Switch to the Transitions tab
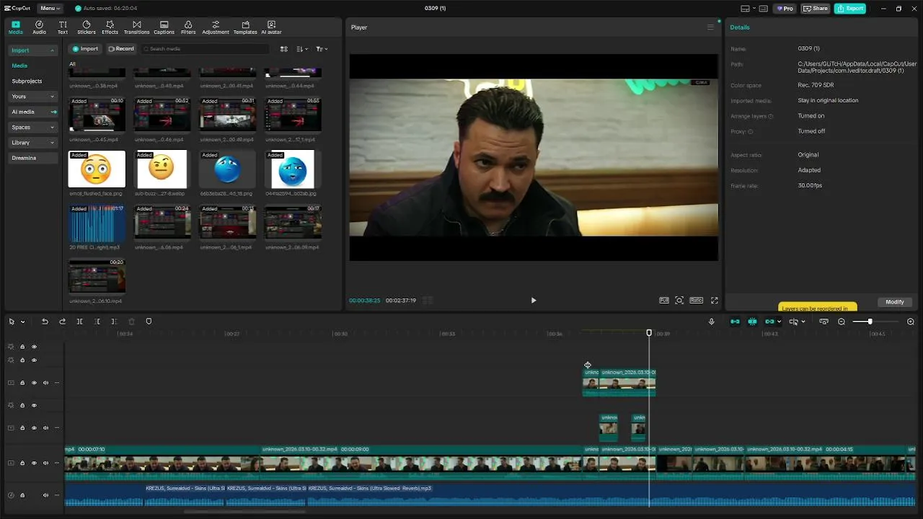The image size is (923, 519). pos(136,27)
